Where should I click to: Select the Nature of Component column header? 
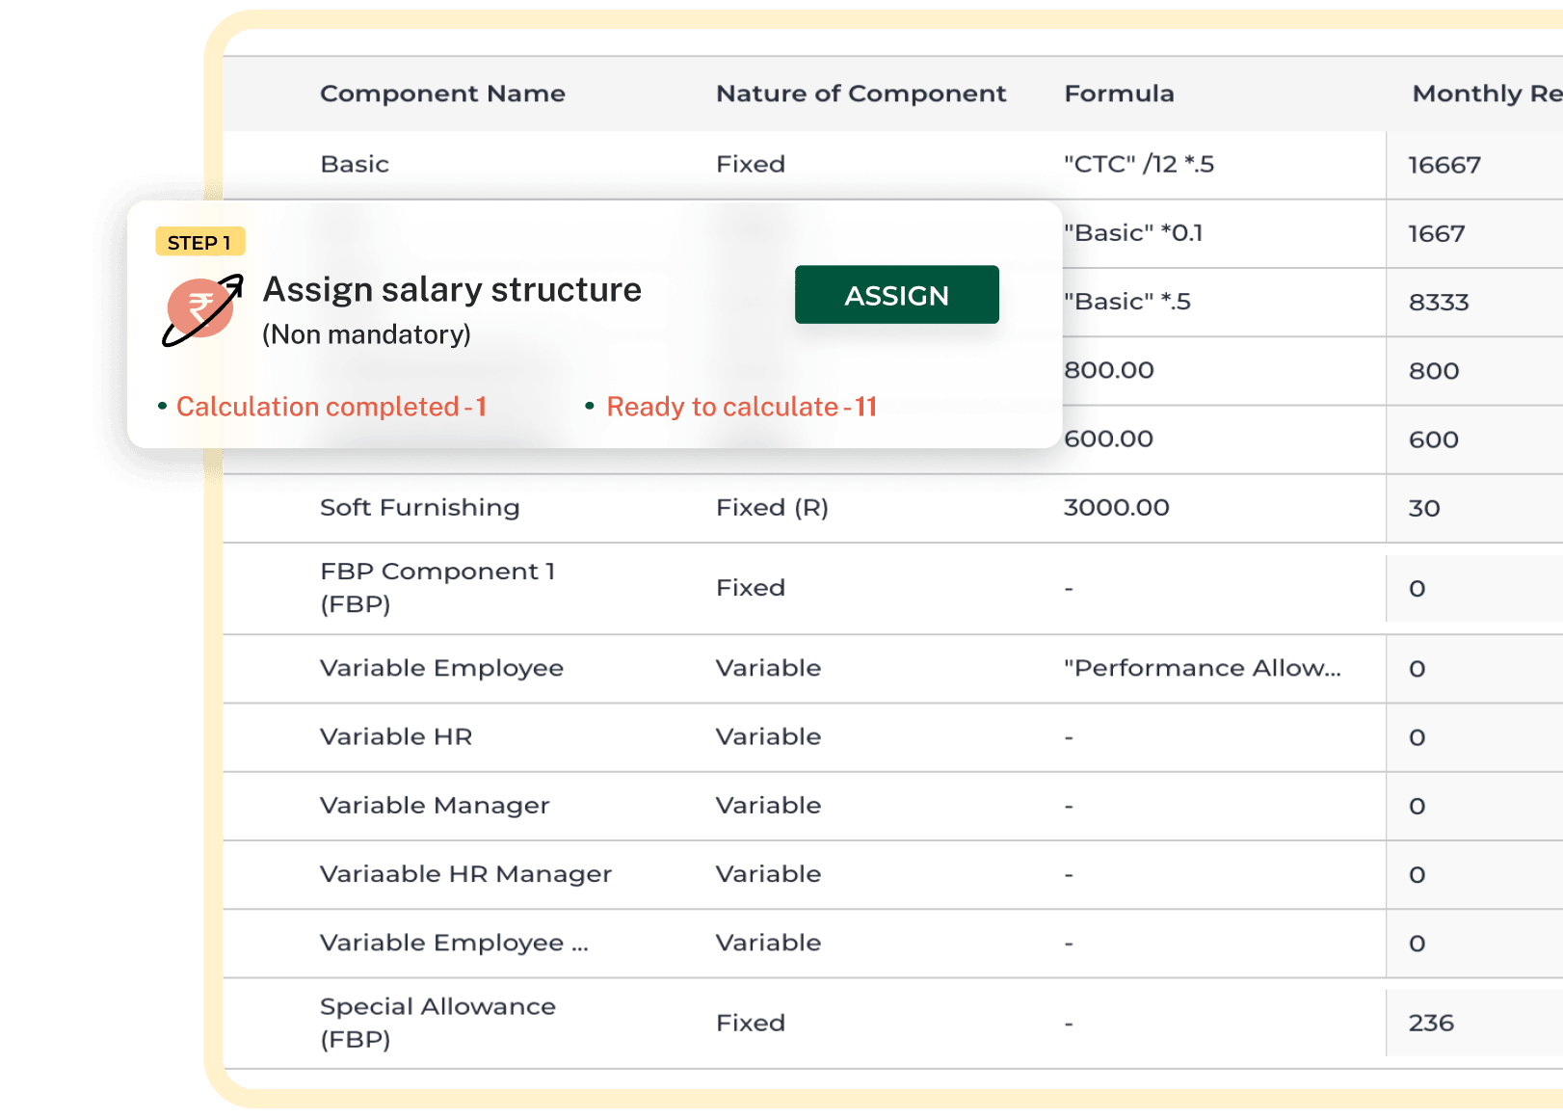pyautogui.click(x=861, y=93)
